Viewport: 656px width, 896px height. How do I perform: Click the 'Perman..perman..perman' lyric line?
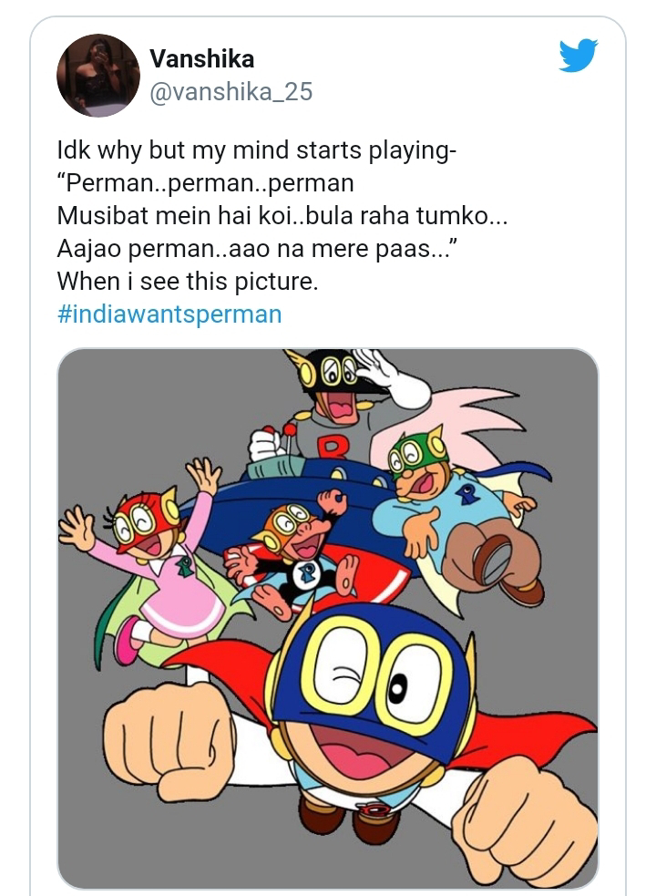(206, 183)
